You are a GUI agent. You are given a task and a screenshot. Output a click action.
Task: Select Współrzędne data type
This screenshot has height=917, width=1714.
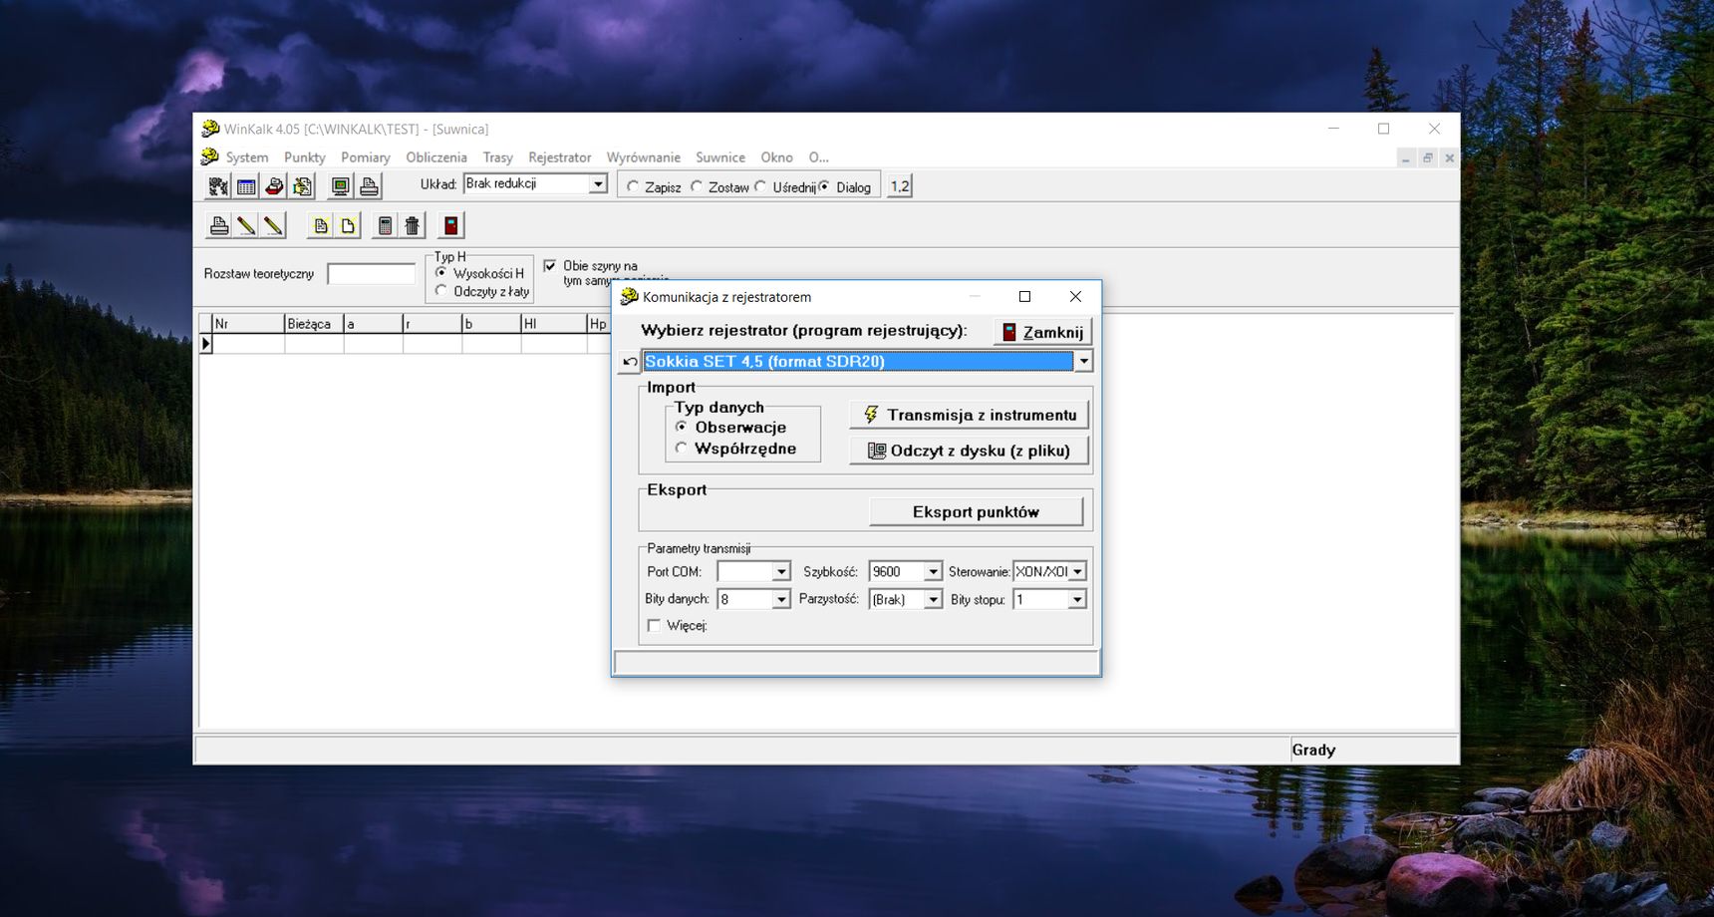[682, 449]
